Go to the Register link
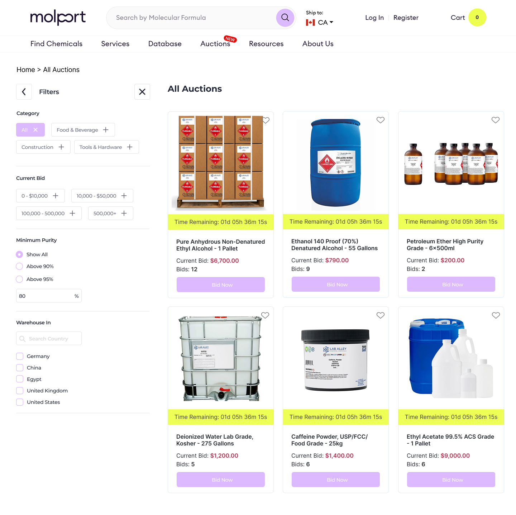 [x=406, y=18]
